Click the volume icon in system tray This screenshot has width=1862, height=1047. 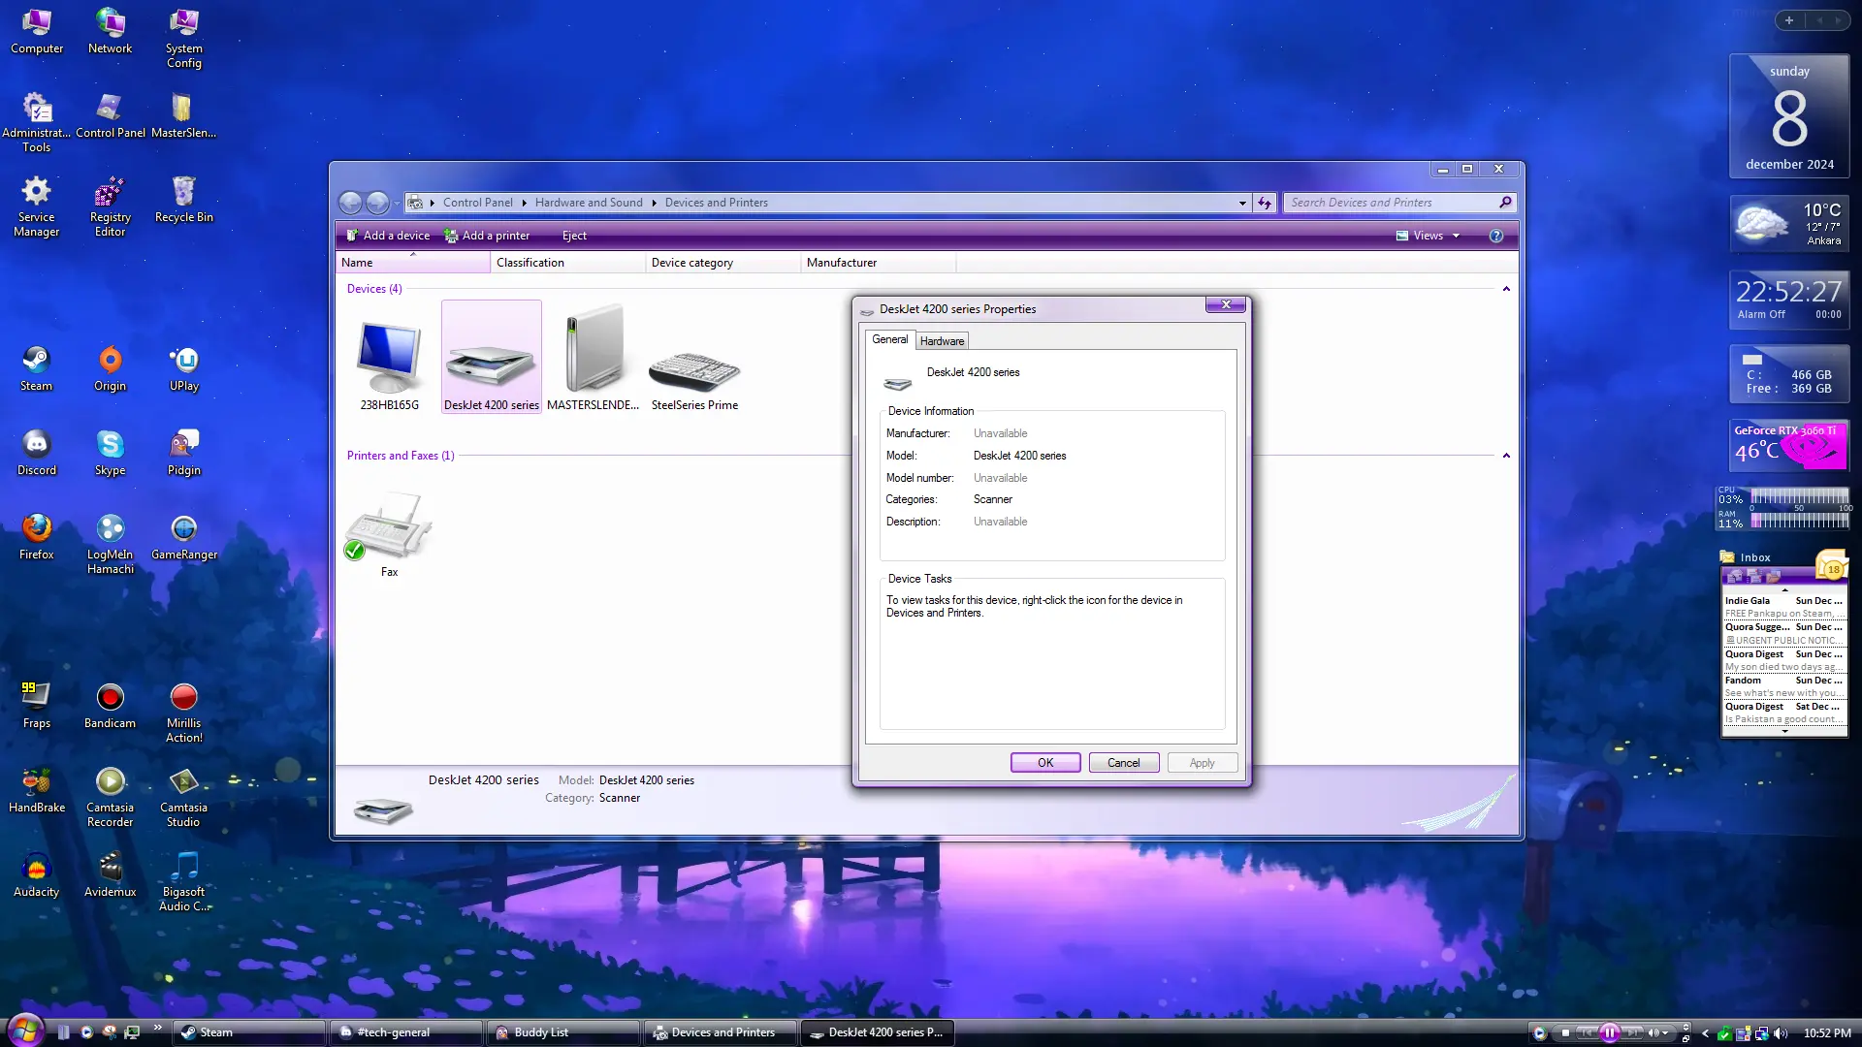point(1781,1033)
